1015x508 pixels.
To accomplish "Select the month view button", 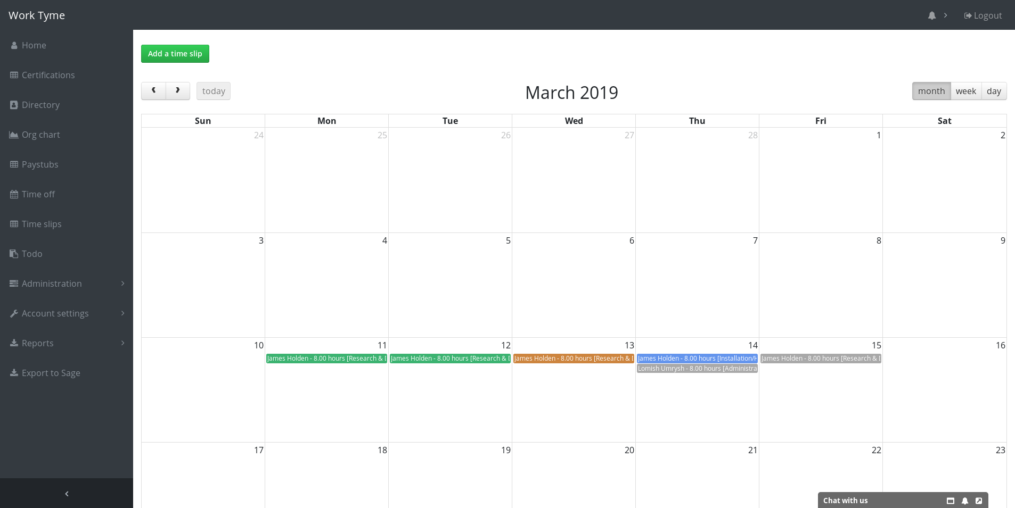I will [x=931, y=91].
